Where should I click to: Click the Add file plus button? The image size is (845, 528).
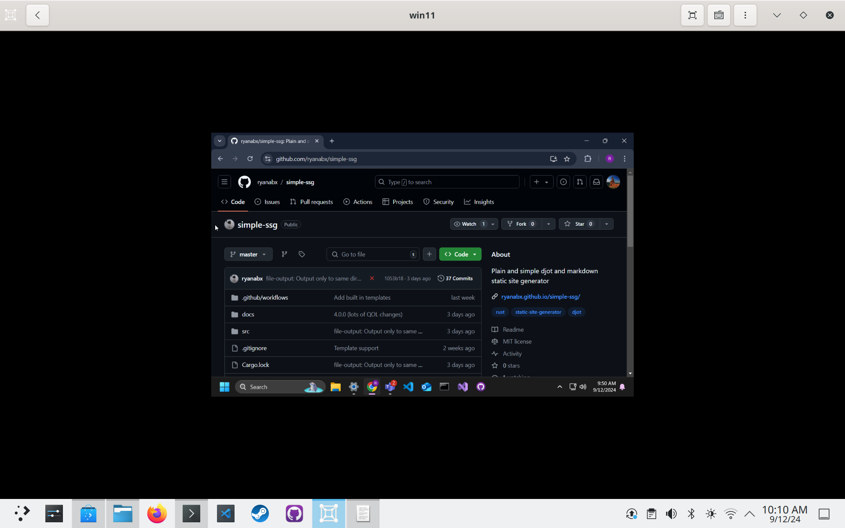point(429,254)
